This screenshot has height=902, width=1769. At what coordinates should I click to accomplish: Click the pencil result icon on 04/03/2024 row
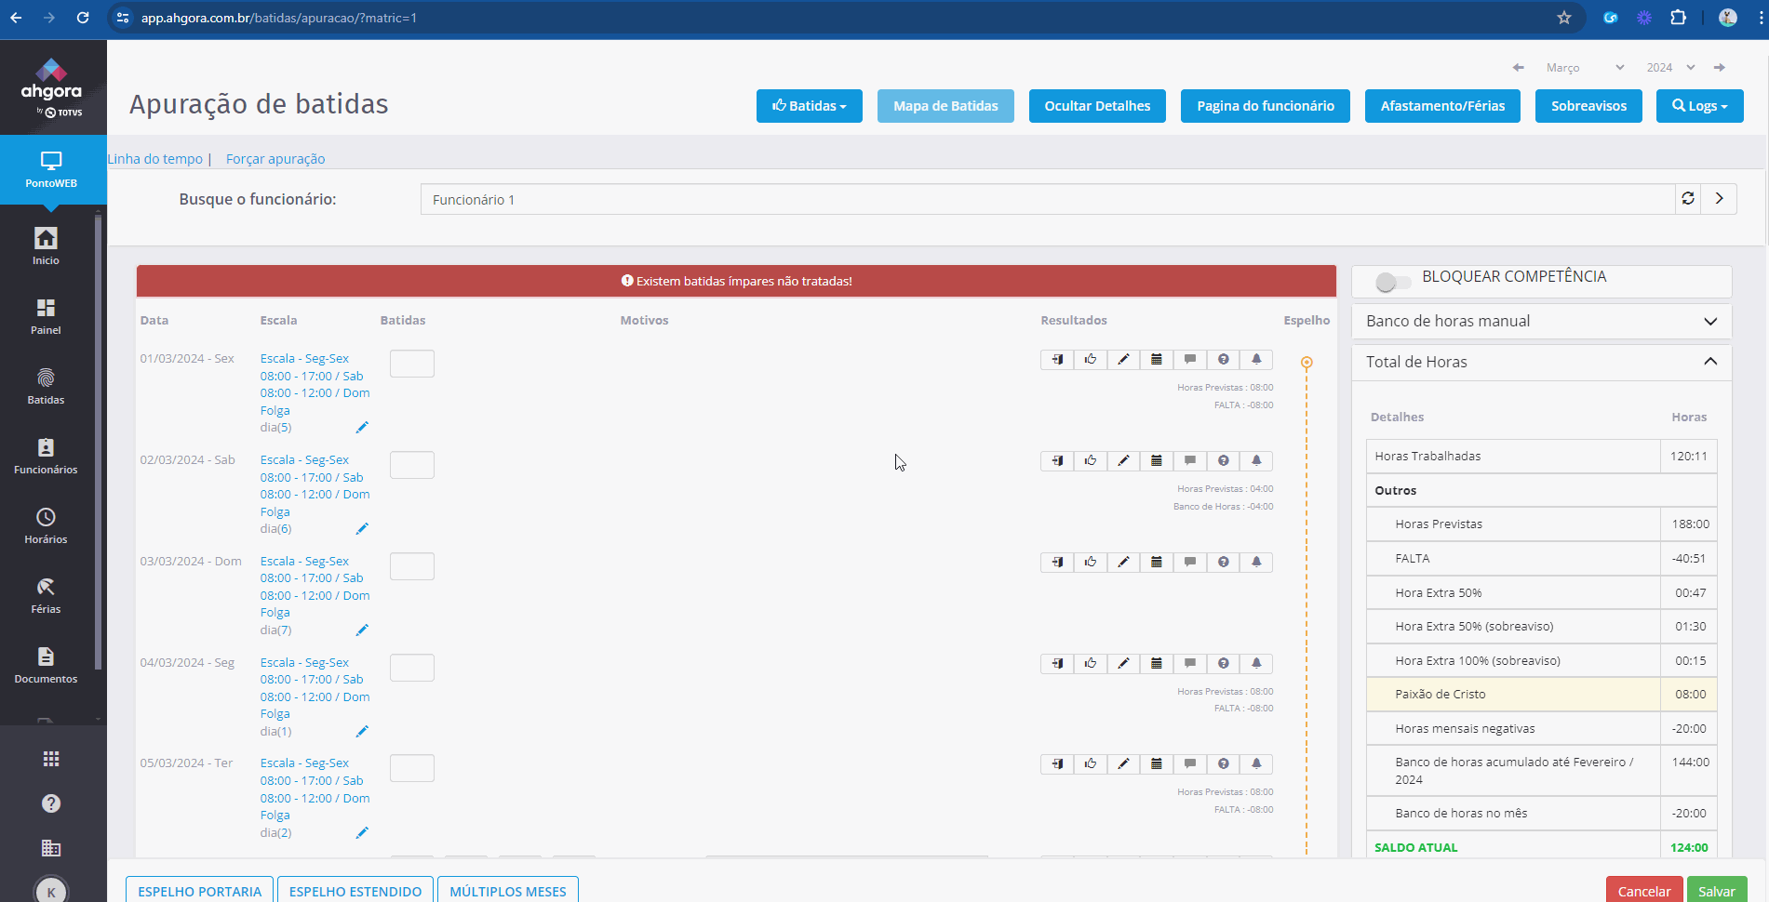coord(1124,664)
